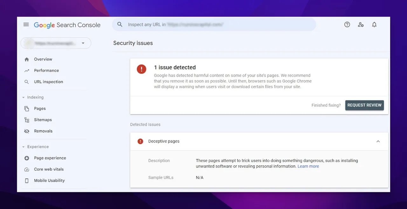Click the 'N/A' sample URL value

pos(200,178)
